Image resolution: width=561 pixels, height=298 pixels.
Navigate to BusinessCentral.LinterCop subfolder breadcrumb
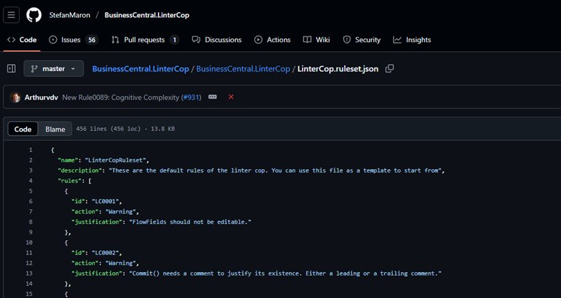[x=243, y=69]
